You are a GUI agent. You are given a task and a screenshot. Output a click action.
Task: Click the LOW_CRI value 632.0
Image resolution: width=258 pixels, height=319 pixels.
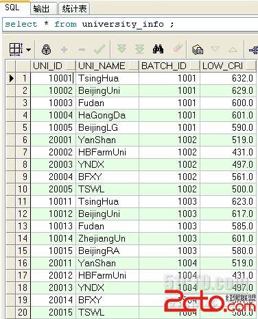[228, 78]
